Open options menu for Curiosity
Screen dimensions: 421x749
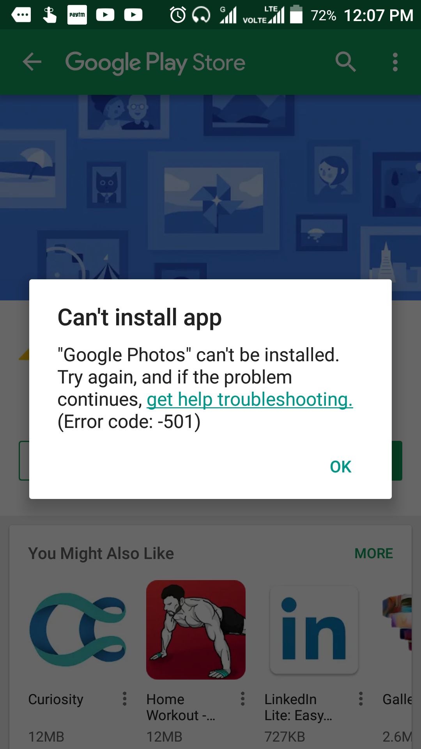[x=125, y=699]
